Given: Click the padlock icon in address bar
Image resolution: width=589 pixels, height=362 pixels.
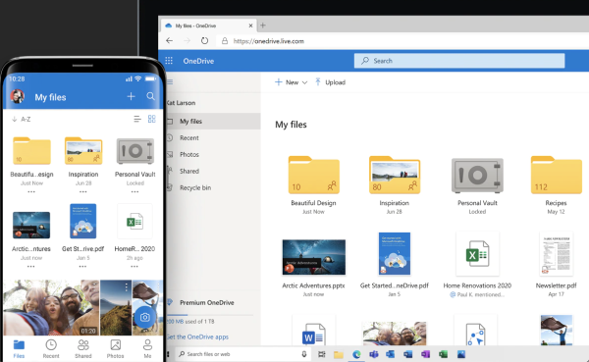Looking at the screenshot, I should [x=225, y=41].
